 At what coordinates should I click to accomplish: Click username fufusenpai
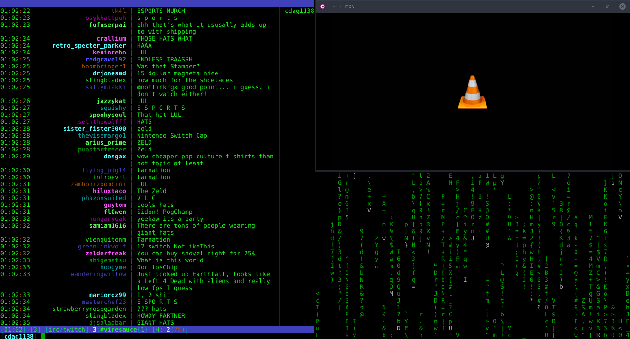pos(108,25)
